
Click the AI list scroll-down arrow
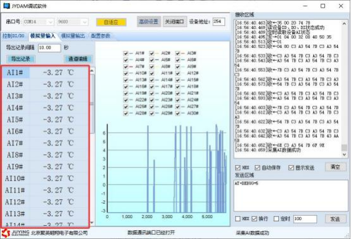pos(92,223)
